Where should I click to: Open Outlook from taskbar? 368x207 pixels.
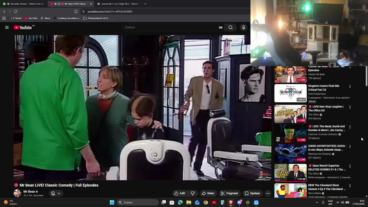(x=197, y=202)
